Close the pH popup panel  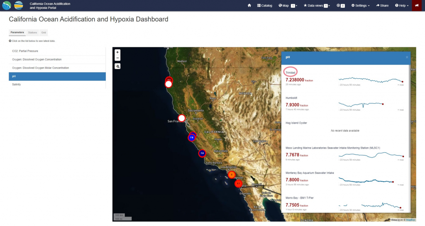tap(407, 57)
